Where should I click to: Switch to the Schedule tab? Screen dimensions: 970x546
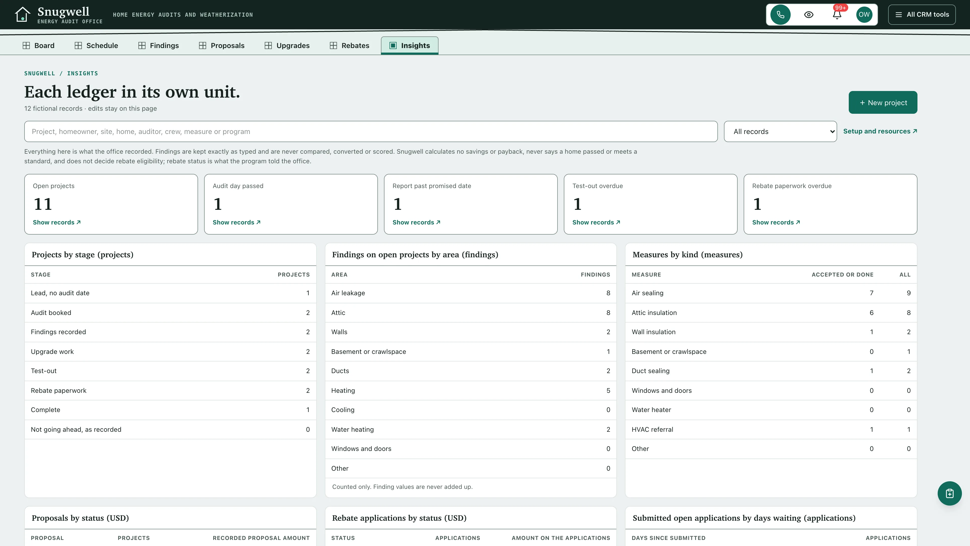point(96,45)
